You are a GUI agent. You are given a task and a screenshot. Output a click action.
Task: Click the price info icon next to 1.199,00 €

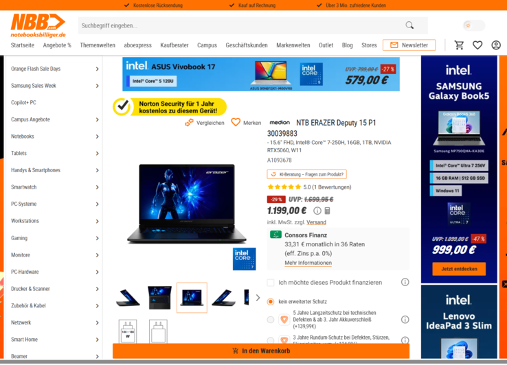coord(317,211)
